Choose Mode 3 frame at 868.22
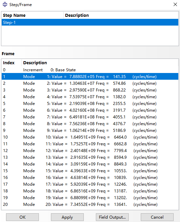The image size is (180, 222). click(90, 90)
